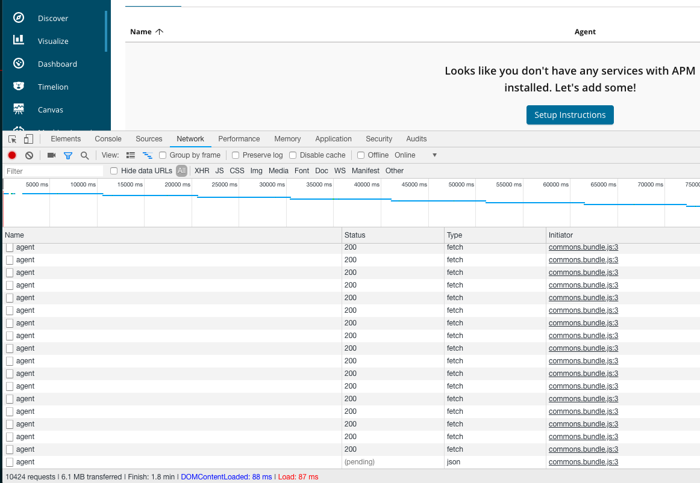Filter requests by Font
This screenshot has height=483, width=700.
click(302, 171)
